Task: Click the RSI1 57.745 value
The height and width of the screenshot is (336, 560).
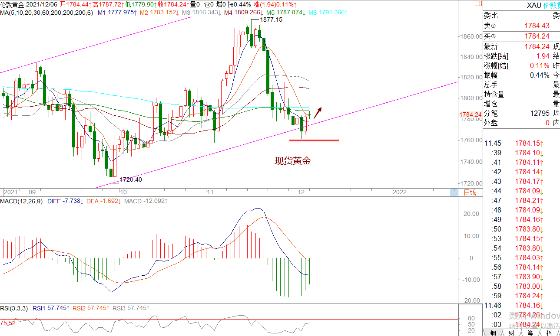Action: pyautogui.click(x=52, y=308)
